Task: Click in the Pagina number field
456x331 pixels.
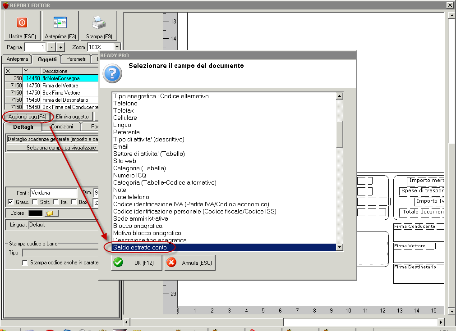Action: coord(35,47)
